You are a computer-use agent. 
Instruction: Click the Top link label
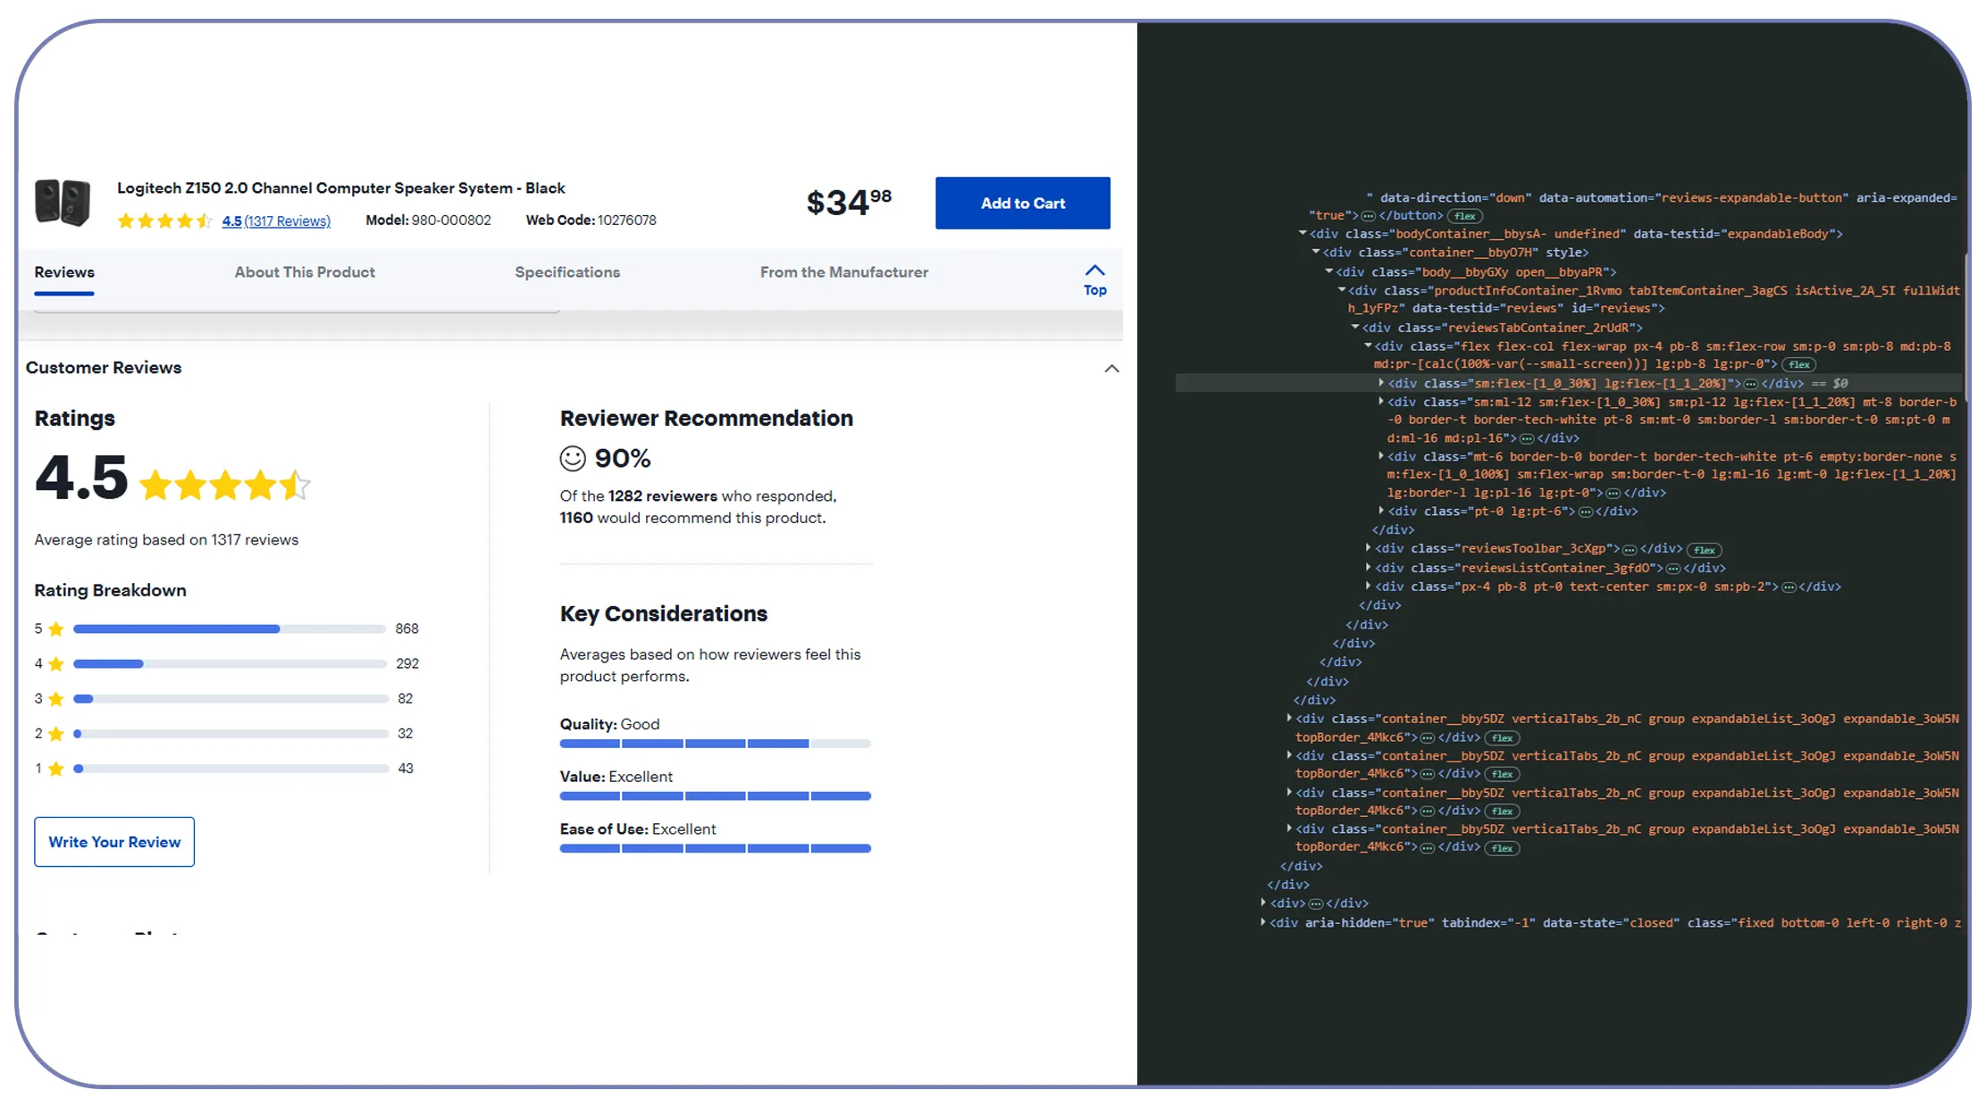1095,290
